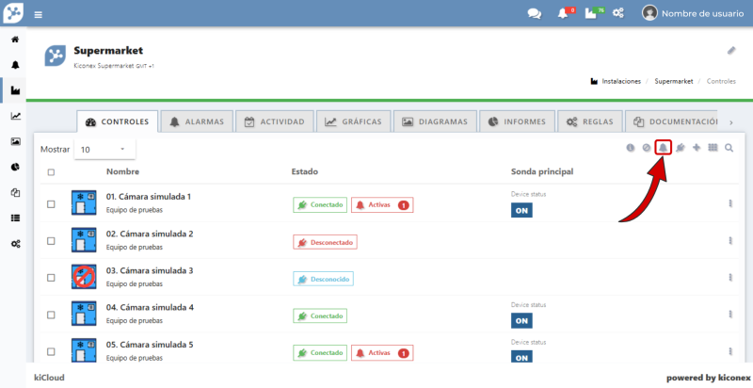Click the Activas alarm badge on Cámara simulada 1

click(x=381, y=204)
